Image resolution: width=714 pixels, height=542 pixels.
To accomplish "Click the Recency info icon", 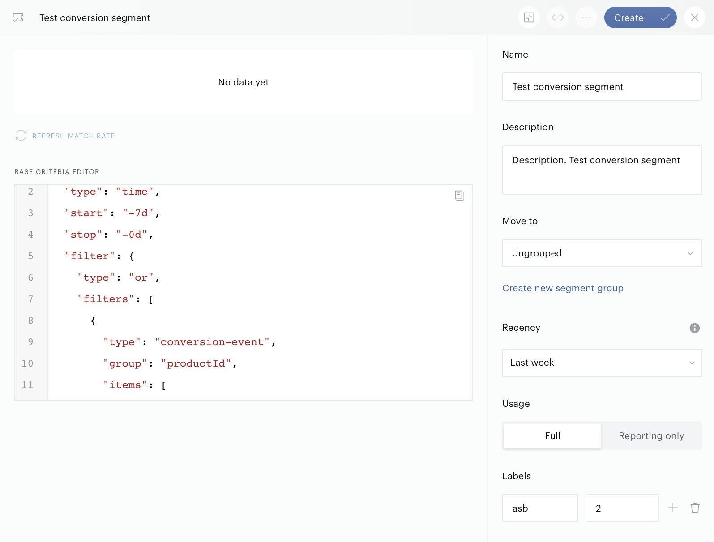I will pos(695,328).
